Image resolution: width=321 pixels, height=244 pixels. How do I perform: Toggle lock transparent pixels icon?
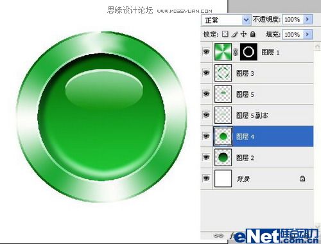pos(225,34)
